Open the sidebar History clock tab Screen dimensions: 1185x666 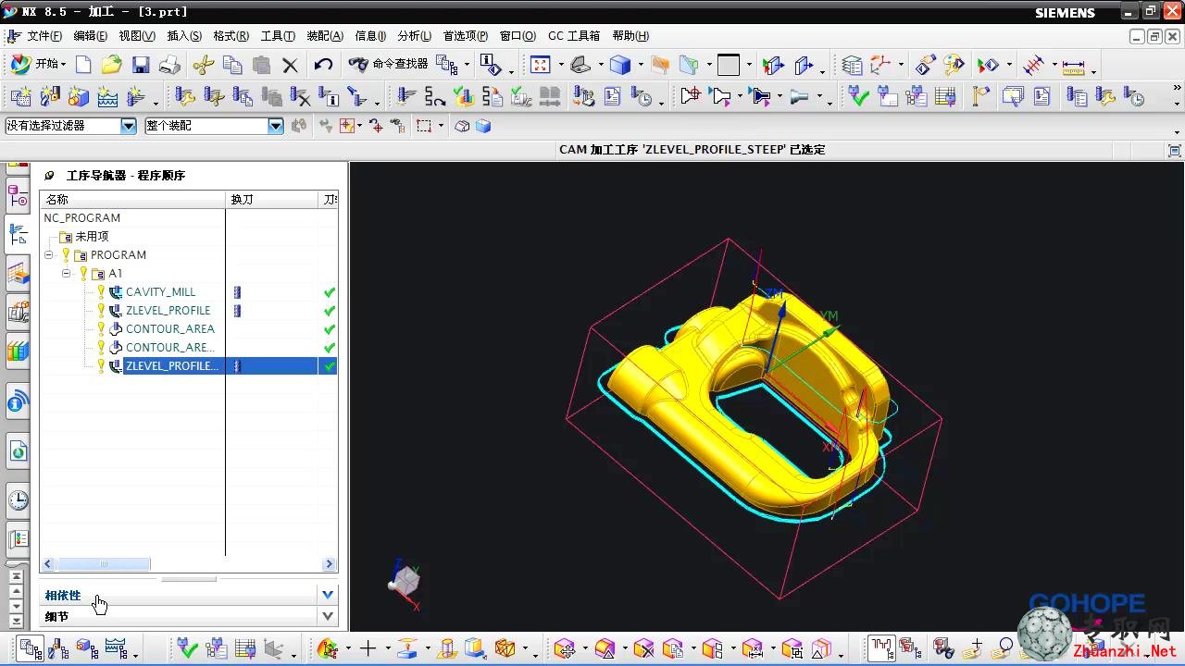pyautogui.click(x=18, y=500)
